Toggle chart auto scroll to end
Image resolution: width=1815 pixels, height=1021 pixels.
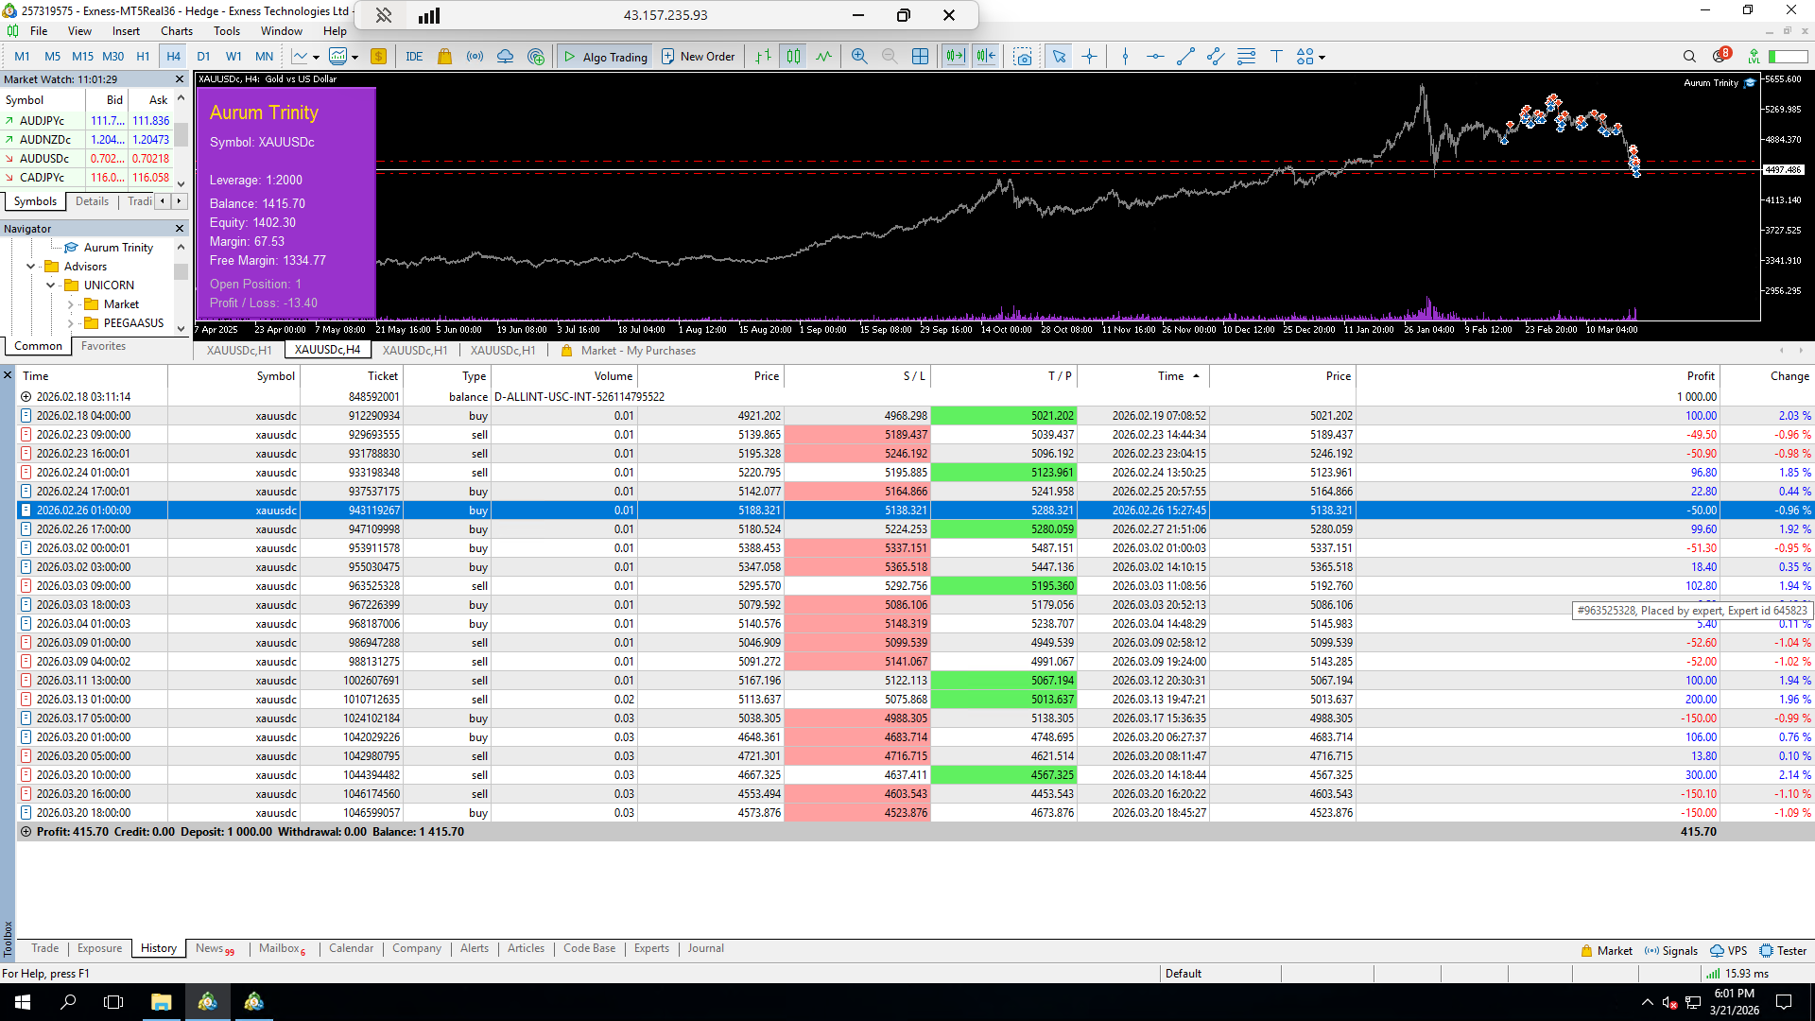[x=955, y=57]
